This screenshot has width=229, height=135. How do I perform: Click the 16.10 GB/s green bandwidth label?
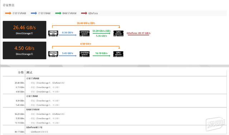click(101, 53)
